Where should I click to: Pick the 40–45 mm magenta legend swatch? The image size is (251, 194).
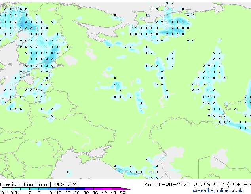(107, 189)
